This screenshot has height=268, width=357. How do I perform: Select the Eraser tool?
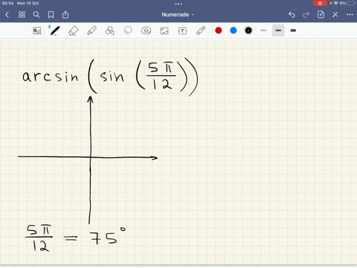pyautogui.click(x=73, y=31)
